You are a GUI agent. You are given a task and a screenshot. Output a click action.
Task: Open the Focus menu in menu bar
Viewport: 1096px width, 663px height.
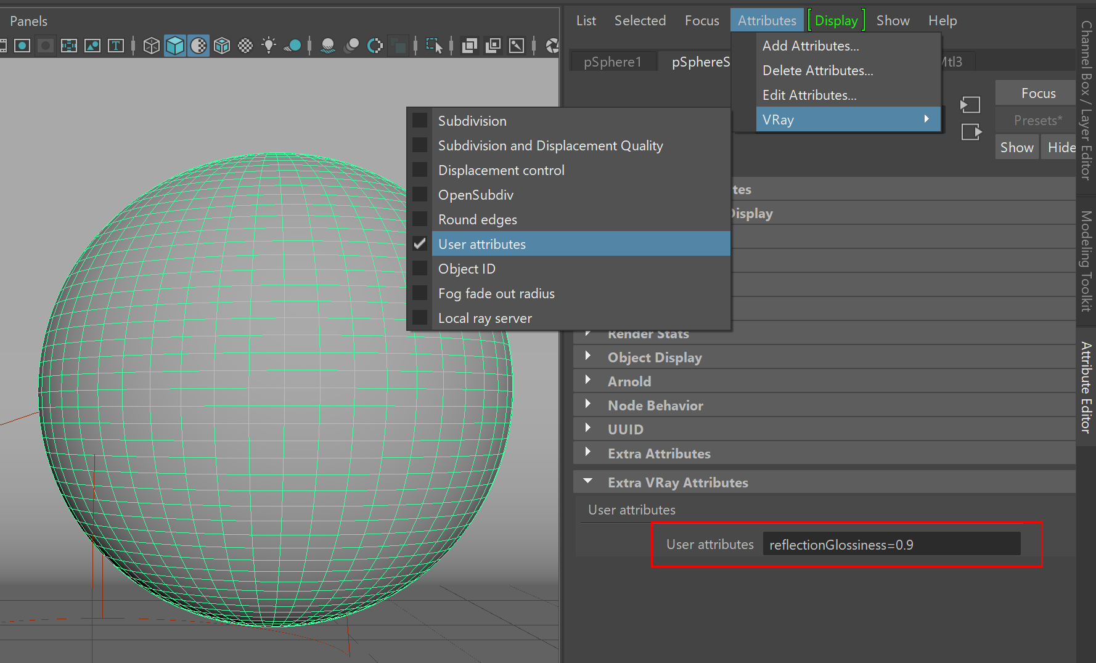[x=701, y=20]
